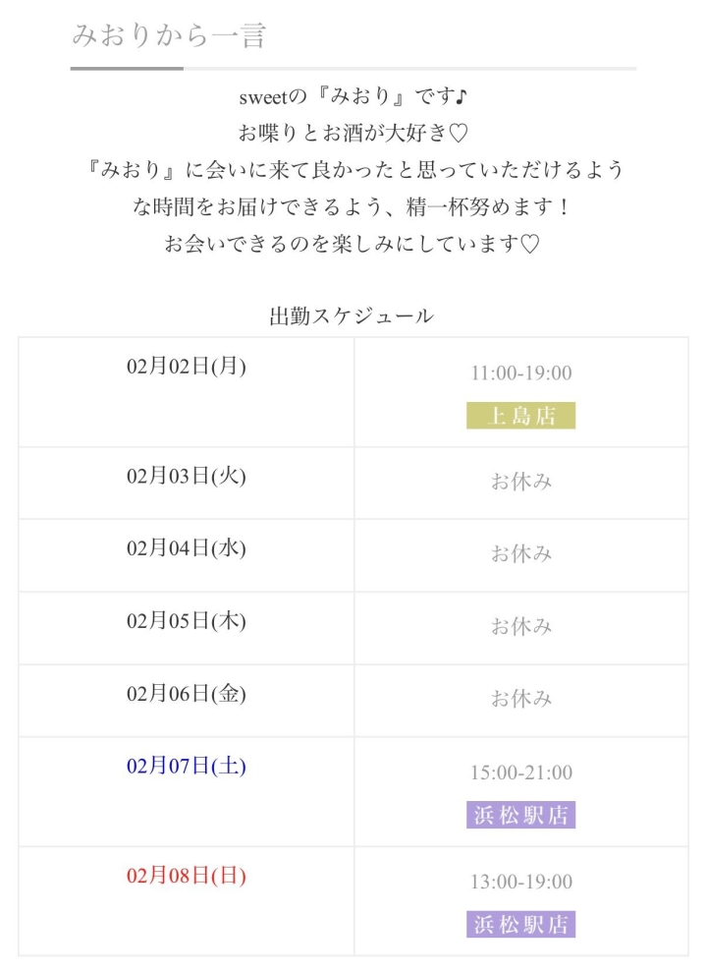The height and width of the screenshot is (973, 707).
Task: Click the red 02月08日(日) date
Action: pyautogui.click(x=186, y=875)
